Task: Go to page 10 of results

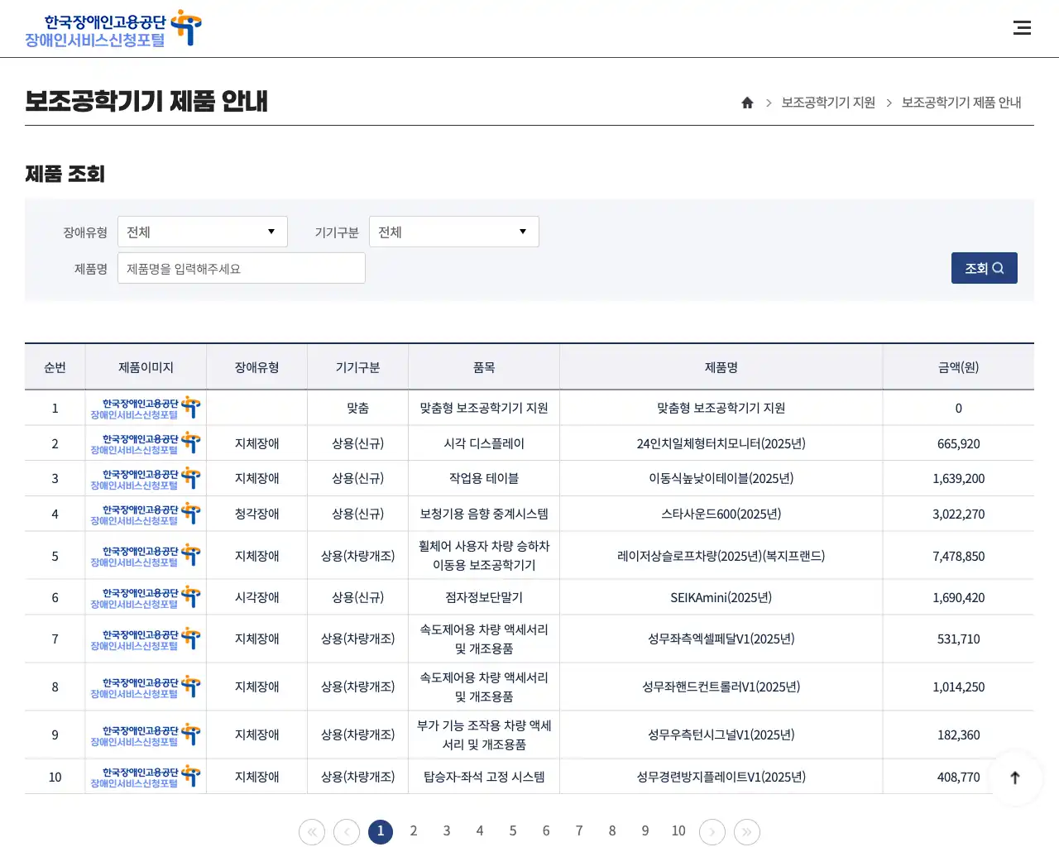Action: 678,831
